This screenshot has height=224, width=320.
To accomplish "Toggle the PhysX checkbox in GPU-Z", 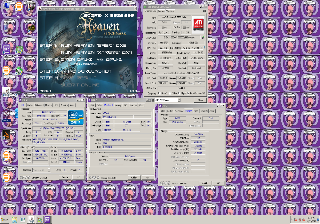I will point(179,93).
